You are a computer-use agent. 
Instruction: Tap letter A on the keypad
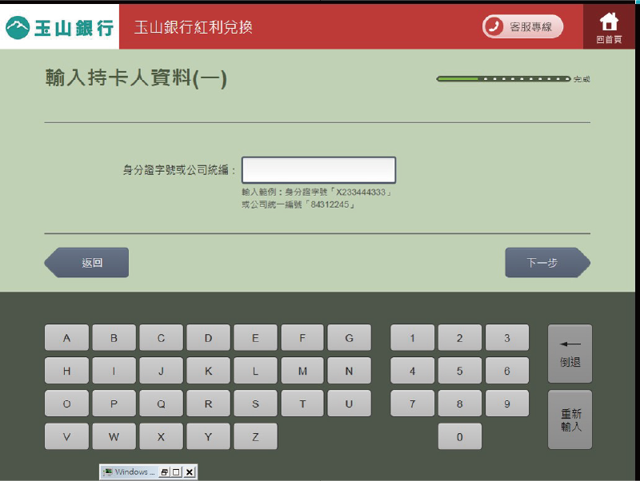tap(66, 337)
